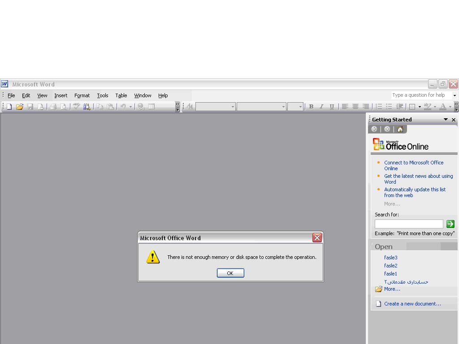Open the Font name combo box
Viewport: 459px width, 344px height.
[261, 107]
